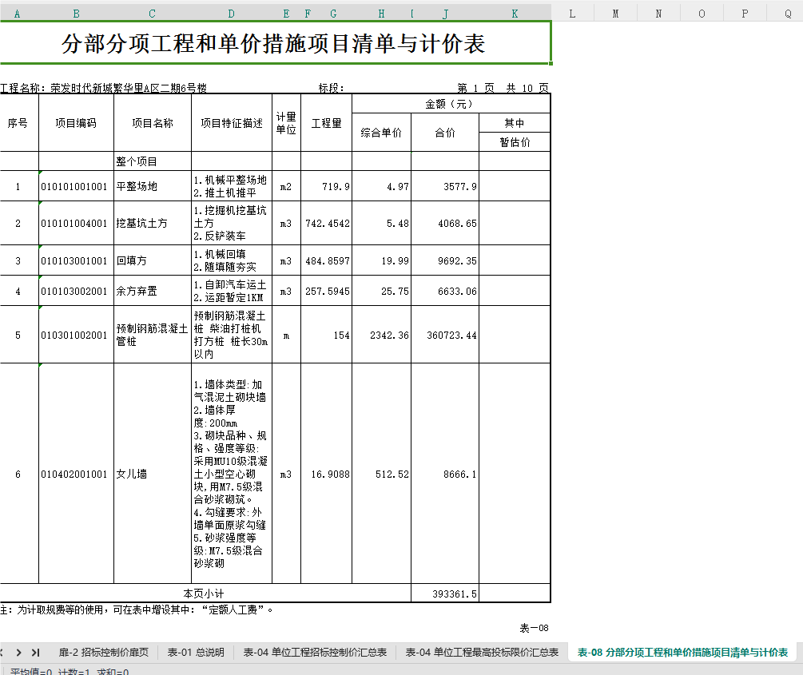The image size is (803, 675).
Task: Click the 女儿墙 item name cell
Action: (153, 474)
